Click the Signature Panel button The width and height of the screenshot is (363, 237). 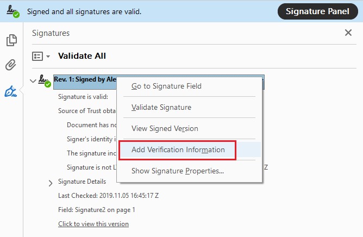point(317,11)
